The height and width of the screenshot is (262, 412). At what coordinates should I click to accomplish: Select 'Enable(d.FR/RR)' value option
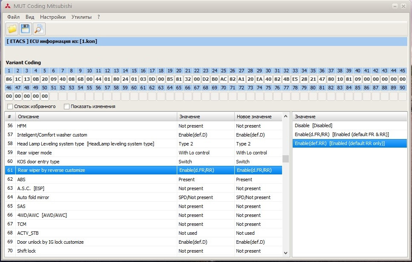tap(342, 134)
